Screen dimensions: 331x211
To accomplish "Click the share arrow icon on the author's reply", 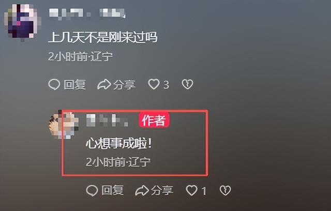I will tap(142, 190).
